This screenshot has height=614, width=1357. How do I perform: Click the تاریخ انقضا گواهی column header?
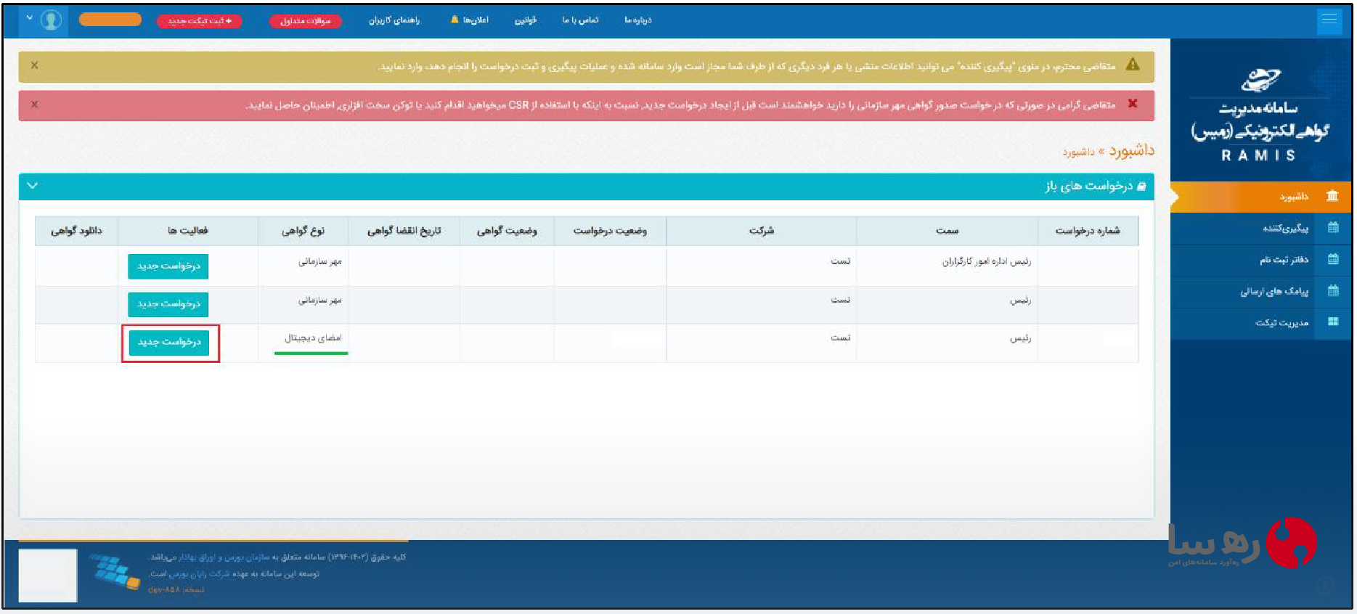tap(404, 231)
